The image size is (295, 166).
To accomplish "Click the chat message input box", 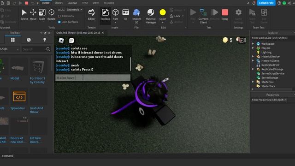I will (93, 78).
